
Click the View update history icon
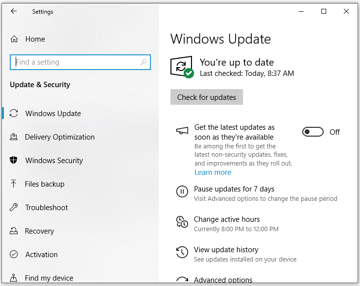(182, 253)
